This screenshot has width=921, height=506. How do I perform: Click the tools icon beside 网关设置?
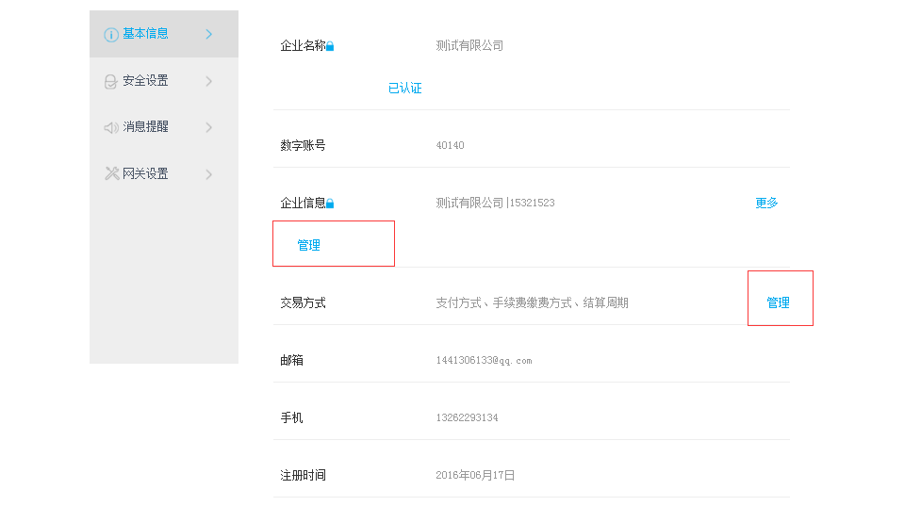(x=111, y=173)
